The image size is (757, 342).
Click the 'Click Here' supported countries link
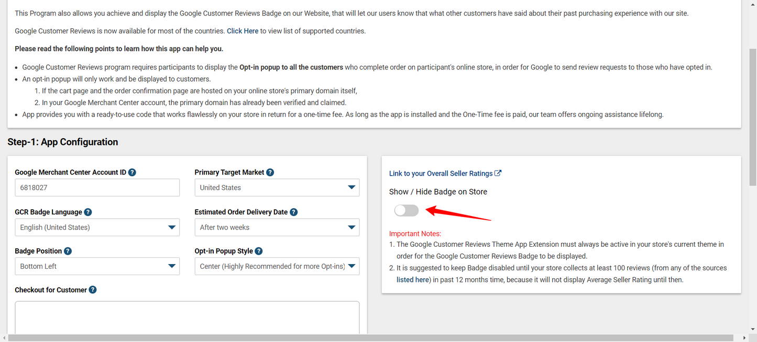click(x=243, y=31)
